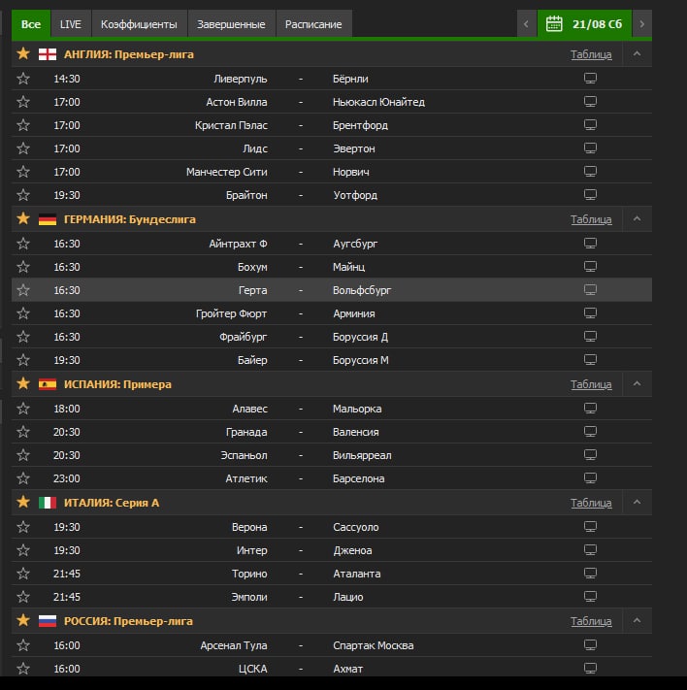Click the England flag icon
Screen dimensions: 687x690
point(48,54)
